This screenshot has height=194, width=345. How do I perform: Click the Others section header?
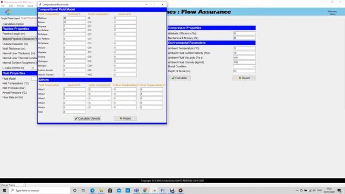pos(75,80)
